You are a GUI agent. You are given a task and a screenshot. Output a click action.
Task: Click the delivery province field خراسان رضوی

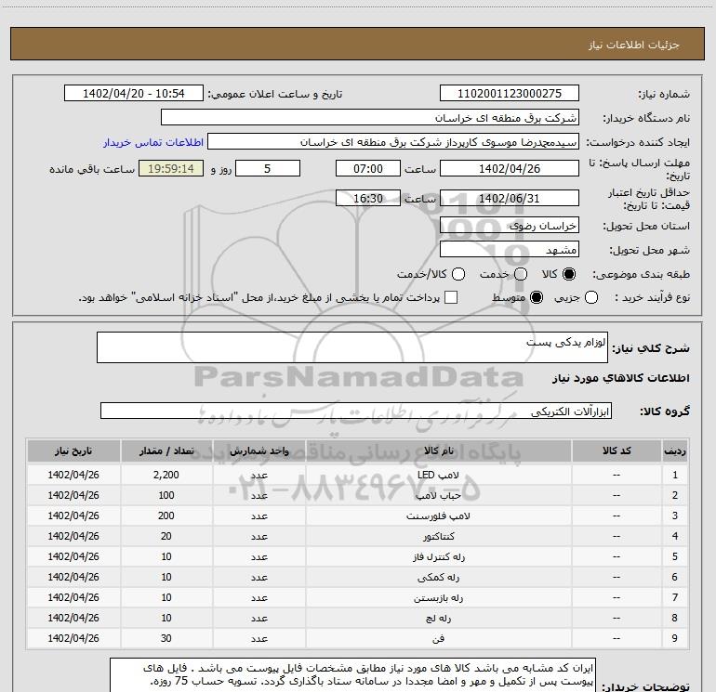pos(510,225)
